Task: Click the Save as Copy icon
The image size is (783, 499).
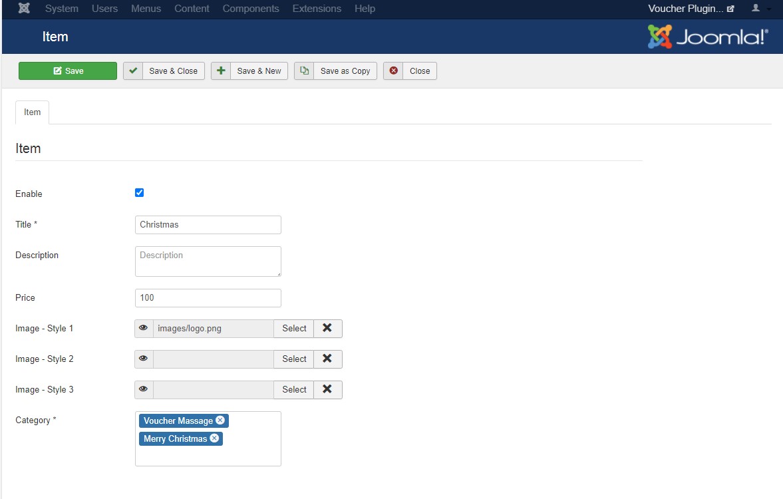Action: pos(304,71)
